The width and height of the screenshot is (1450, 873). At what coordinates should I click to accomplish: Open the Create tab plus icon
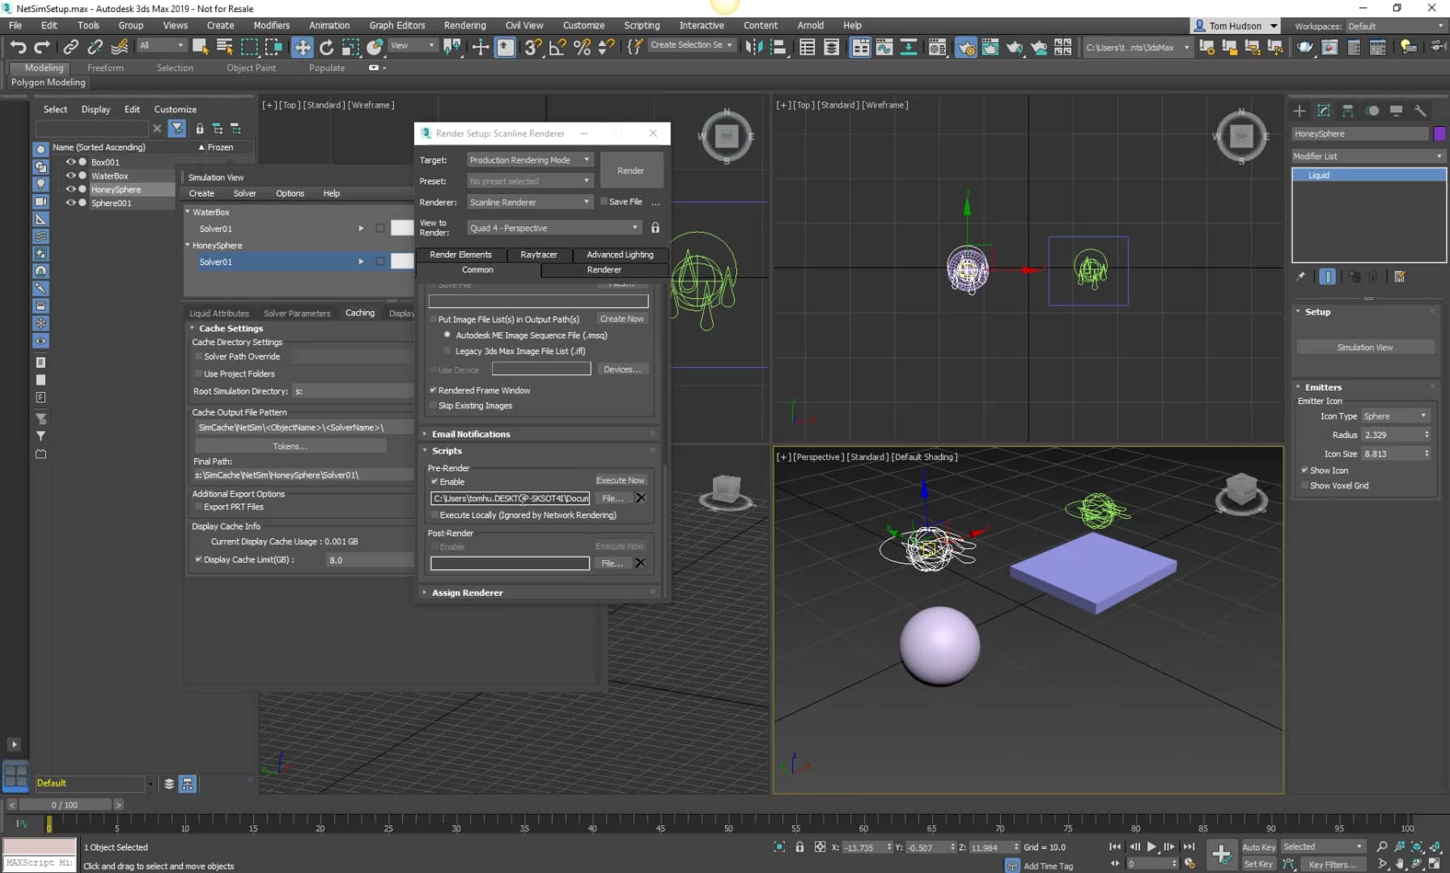(x=1299, y=111)
